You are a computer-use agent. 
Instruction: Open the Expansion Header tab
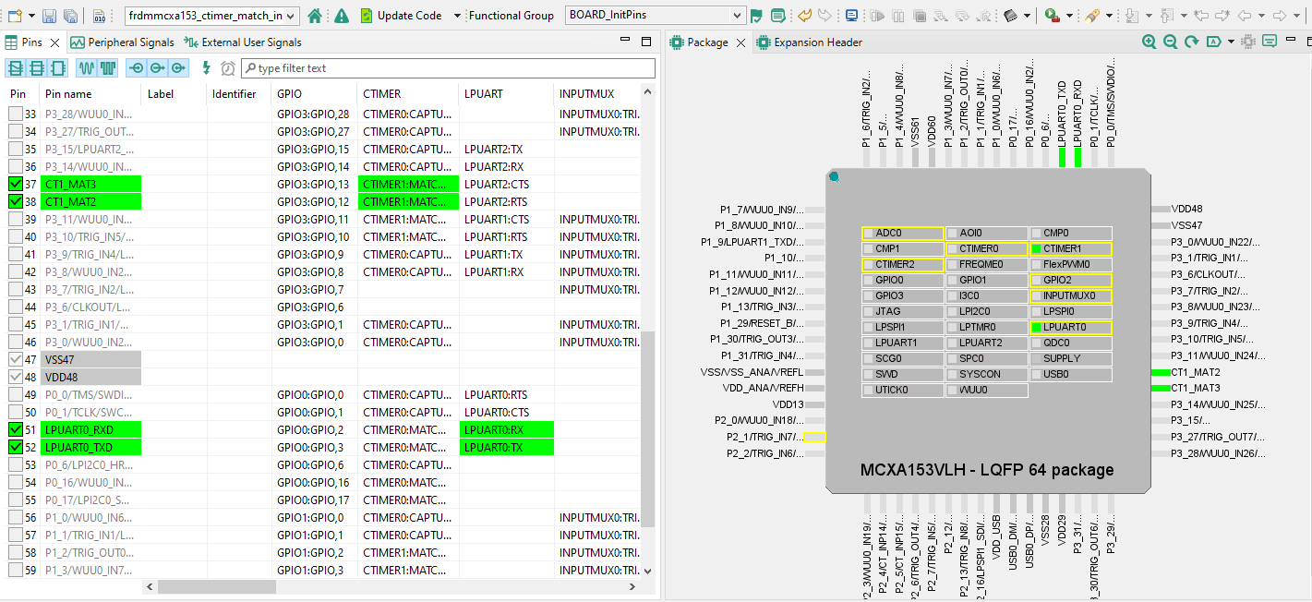coord(817,42)
